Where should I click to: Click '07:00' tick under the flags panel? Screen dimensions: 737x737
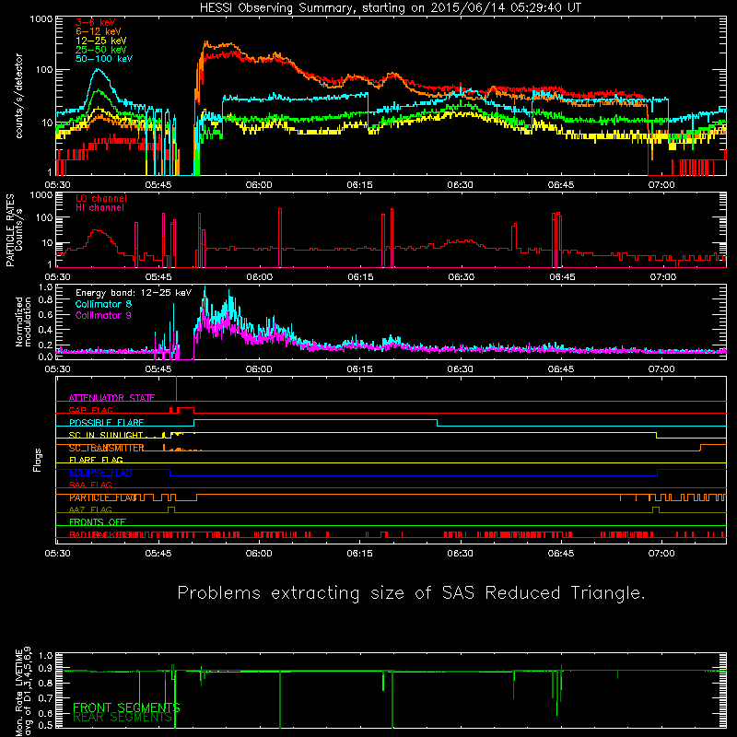(x=661, y=554)
